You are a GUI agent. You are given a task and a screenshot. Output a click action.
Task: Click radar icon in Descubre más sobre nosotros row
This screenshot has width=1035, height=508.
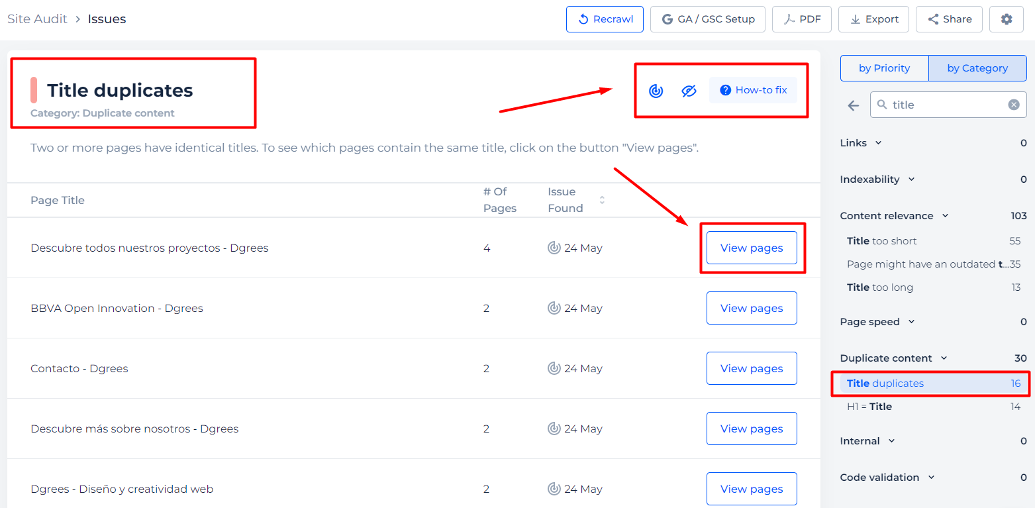[554, 429]
